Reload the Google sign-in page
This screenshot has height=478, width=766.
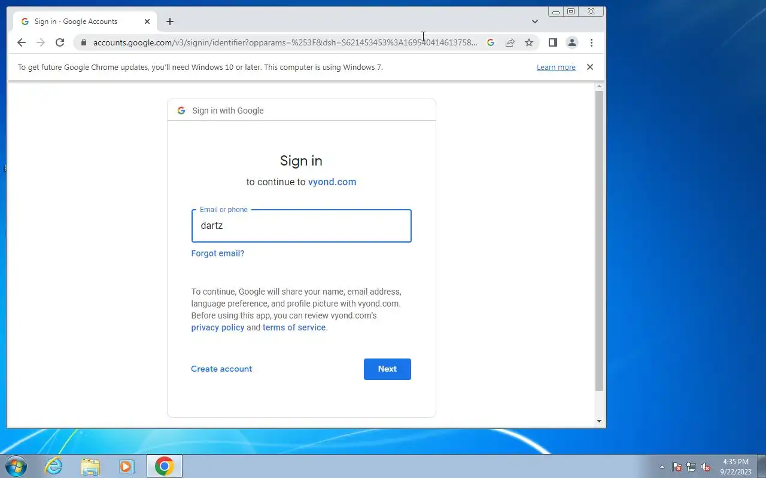[x=60, y=42]
